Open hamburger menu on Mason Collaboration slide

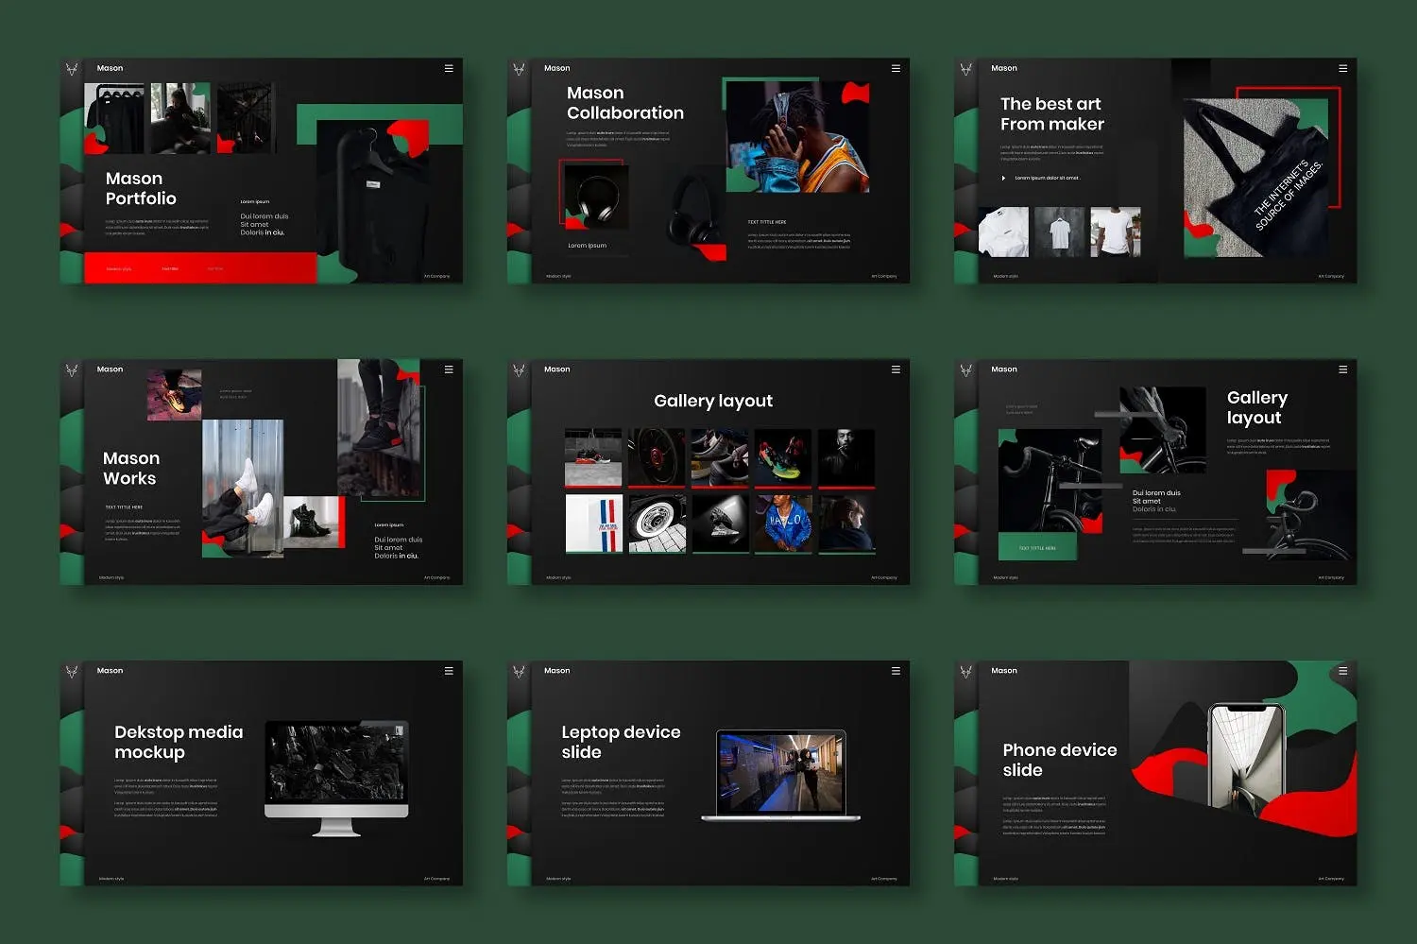896,68
